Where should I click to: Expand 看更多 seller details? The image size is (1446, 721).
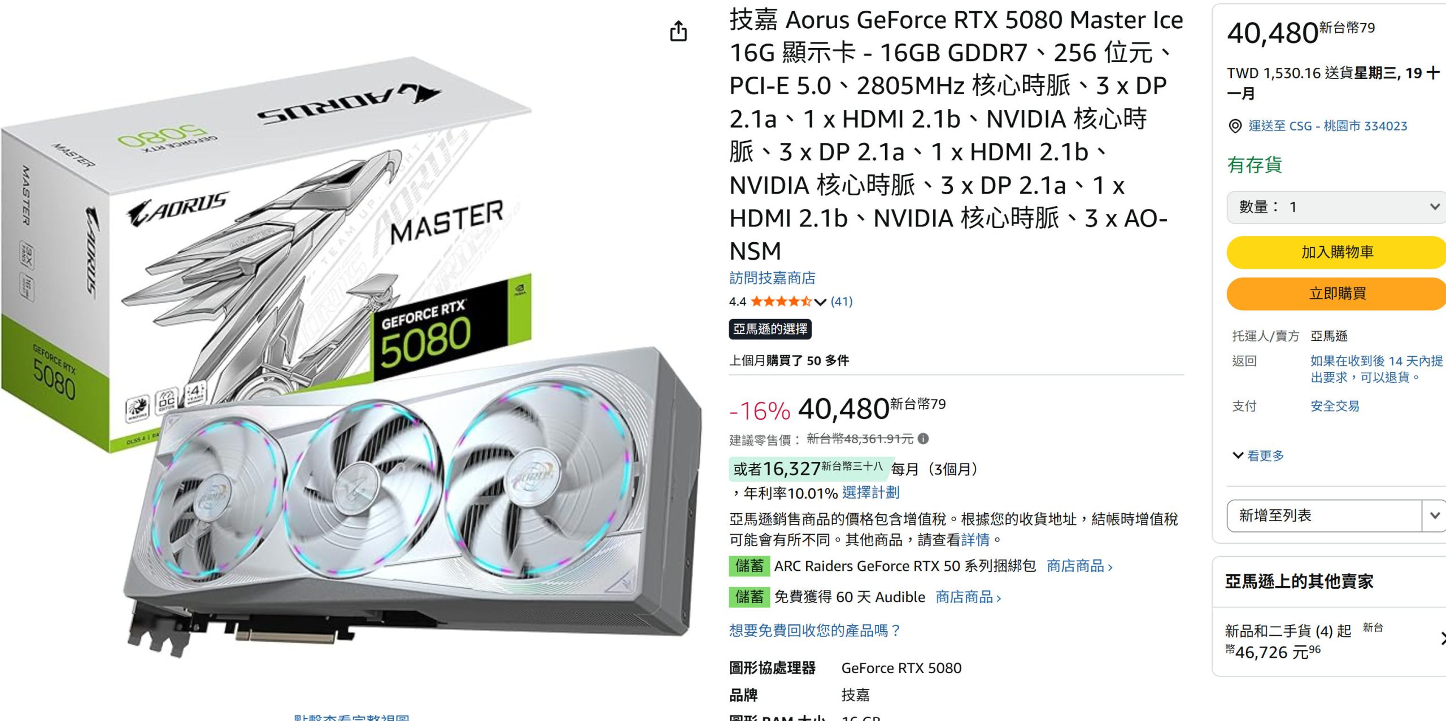click(1258, 456)
